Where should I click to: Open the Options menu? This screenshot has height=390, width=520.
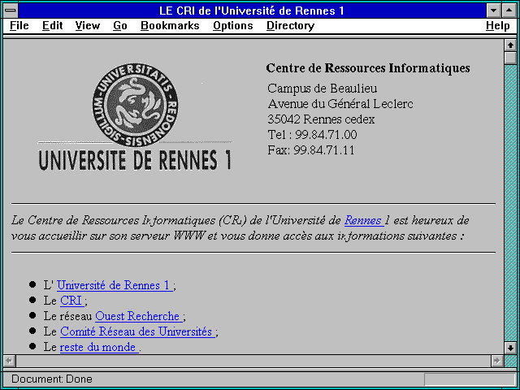point(233,26)
